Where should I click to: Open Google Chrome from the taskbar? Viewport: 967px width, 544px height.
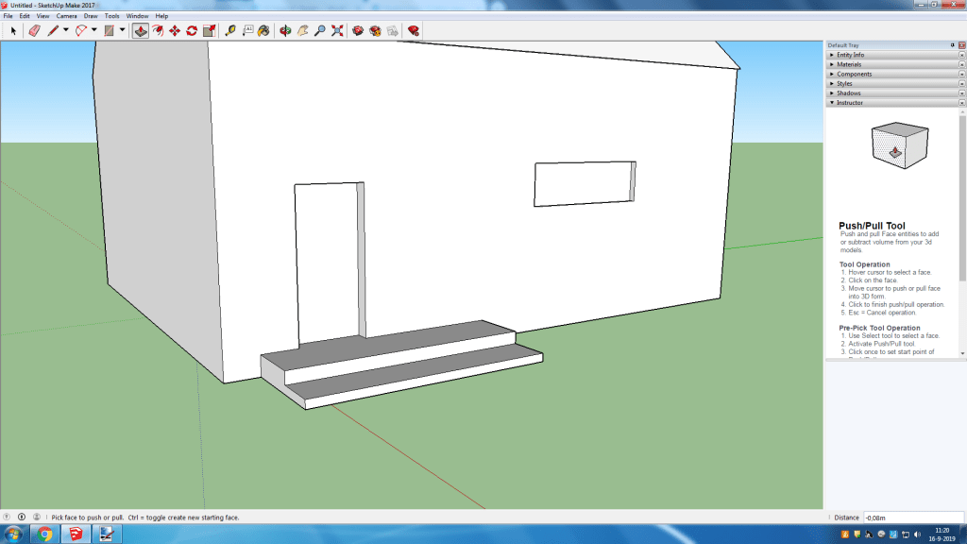pyautogui.click(x=44, y=535)
